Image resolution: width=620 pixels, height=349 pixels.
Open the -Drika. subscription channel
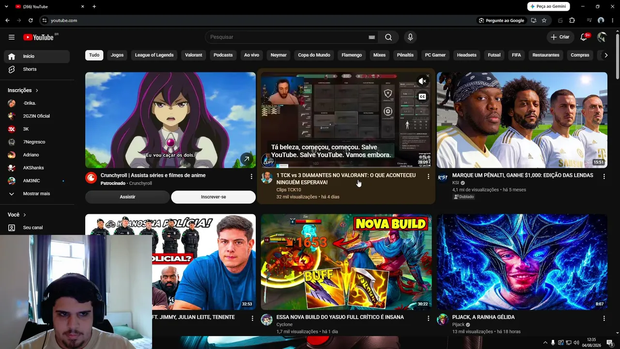[37, 103]
